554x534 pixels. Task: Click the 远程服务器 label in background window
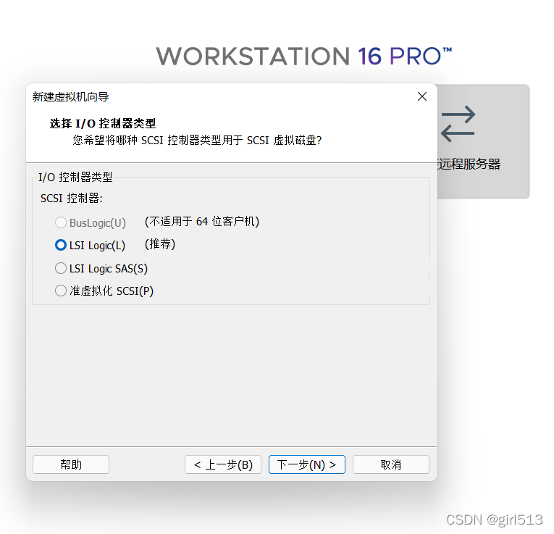click(469, 164)
